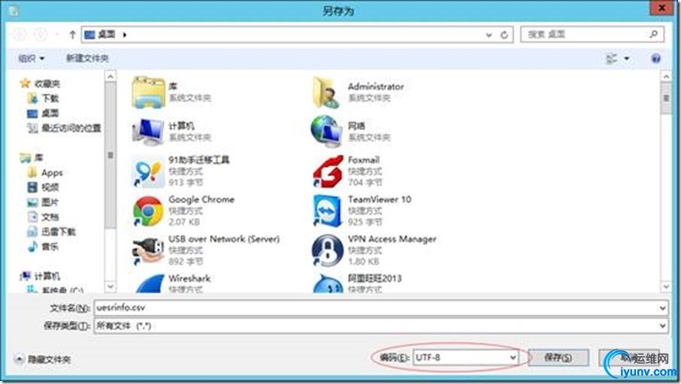Select the Google Chrome shortcut icon
This screenshot has height=384, width=681.
[x=147, y=211]
